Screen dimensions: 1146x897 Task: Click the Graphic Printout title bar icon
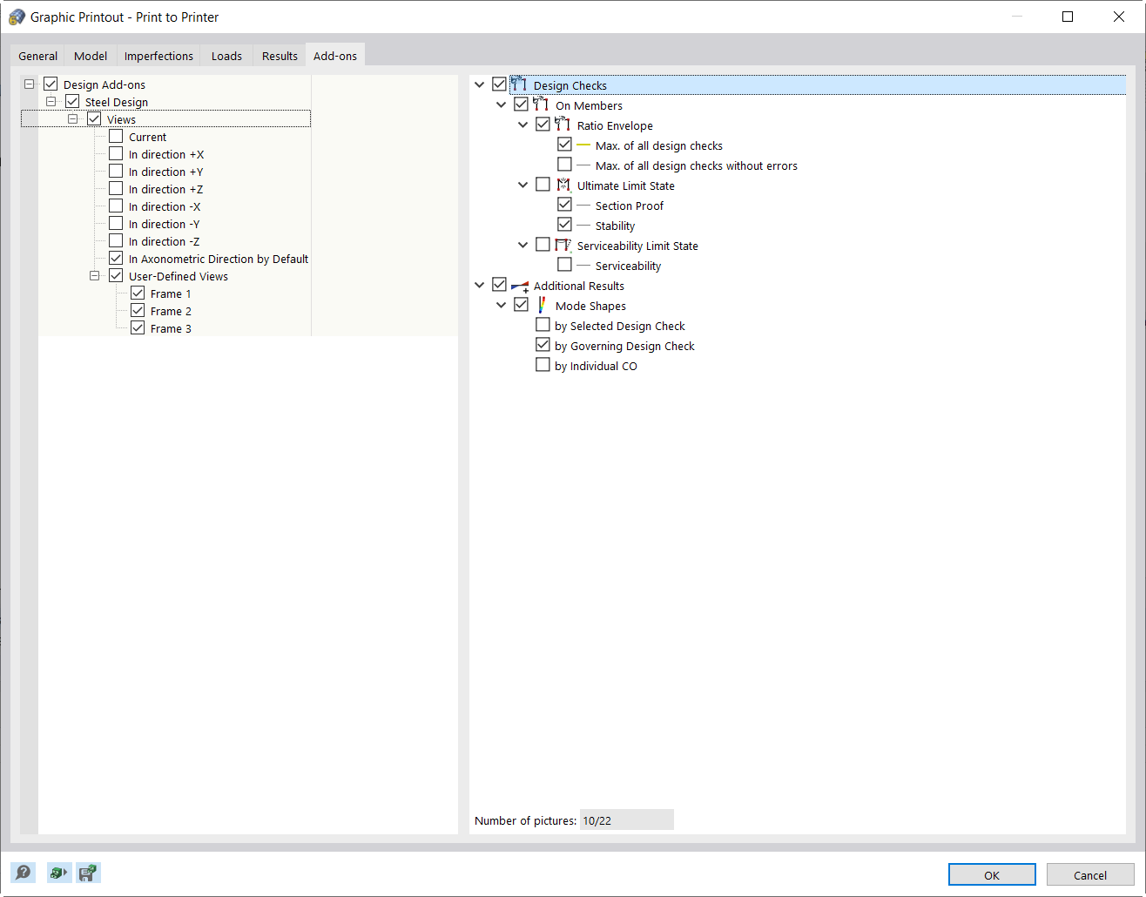(17, 17)
